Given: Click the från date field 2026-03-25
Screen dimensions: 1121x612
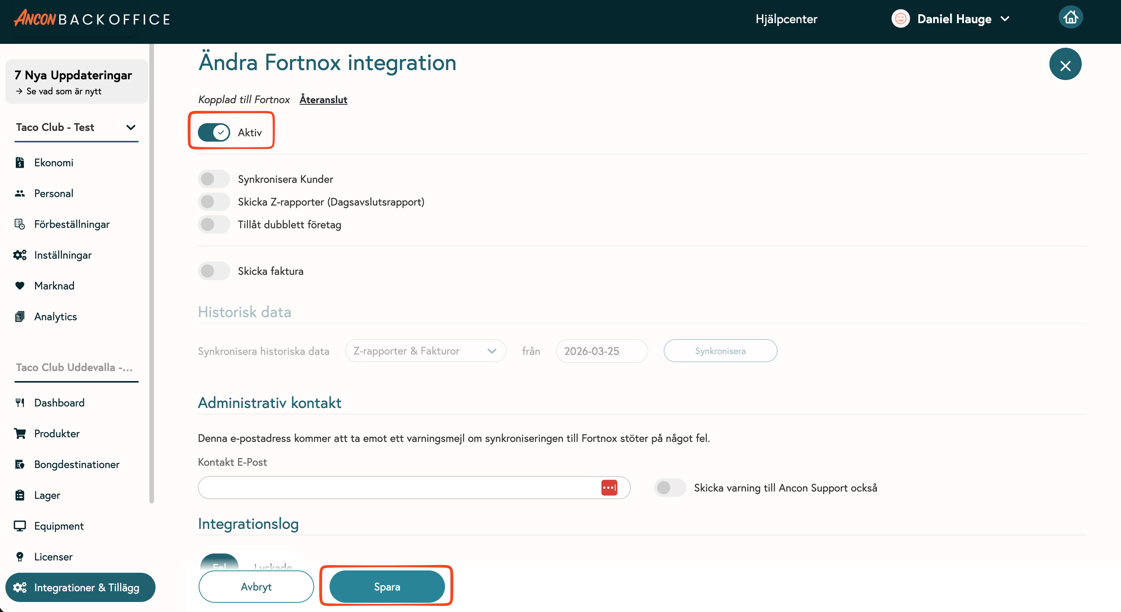Looking at the screenshot, I should click(x=602, y=351).
